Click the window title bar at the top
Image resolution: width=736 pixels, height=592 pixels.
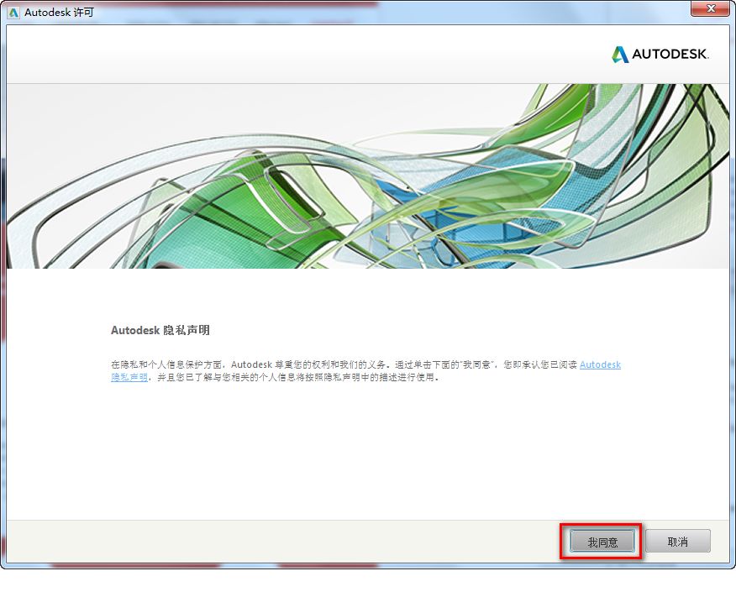coord(336,10)
